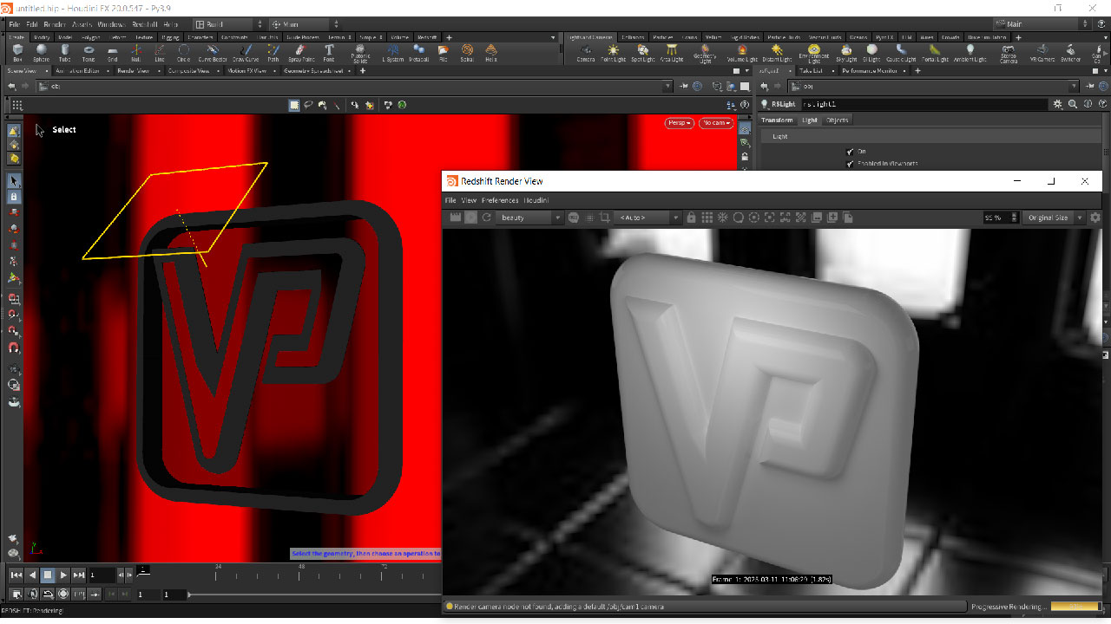This screenshot has width=1111, height=624.
Task: Click the parameter pane gear icon
Action: (1057, 104)
